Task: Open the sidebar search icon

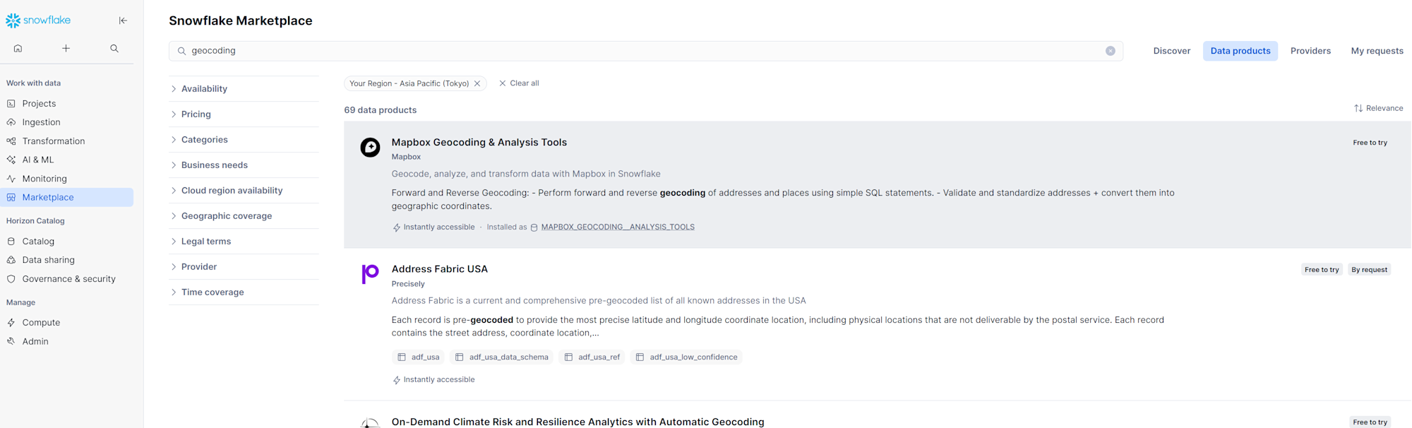Action: click(x=114, y=49)
